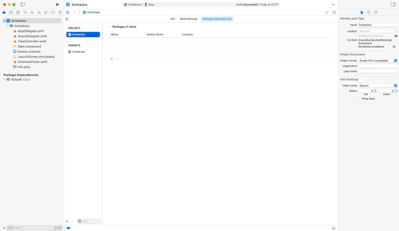Open Info.plist

pos(23,67)
